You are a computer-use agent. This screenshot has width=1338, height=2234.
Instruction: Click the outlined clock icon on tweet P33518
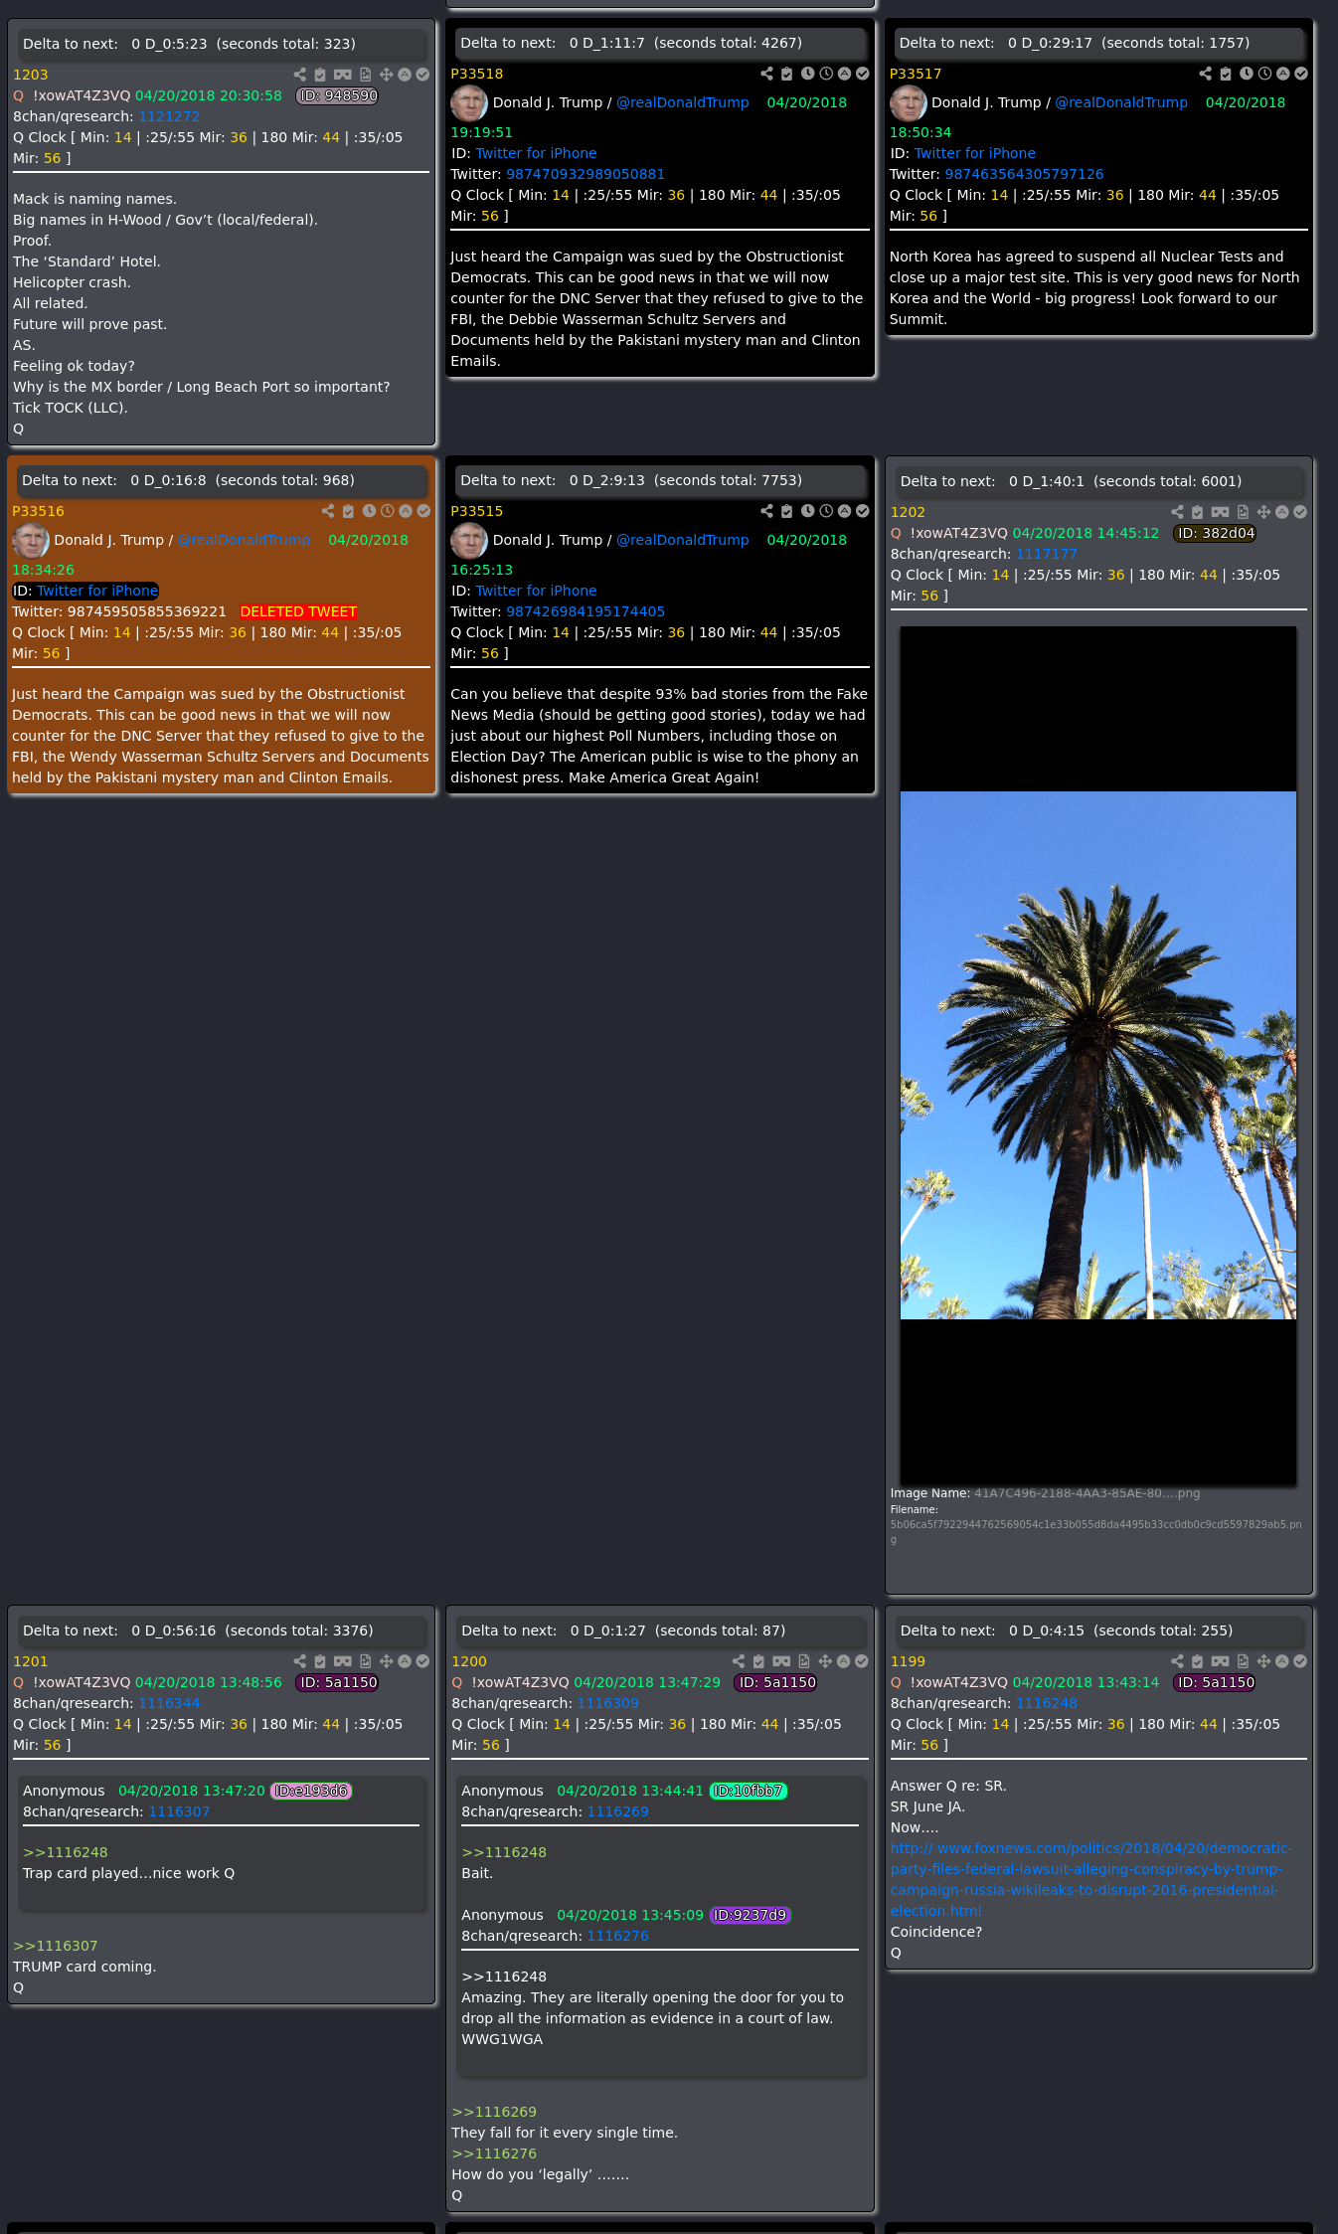[826, 74]
